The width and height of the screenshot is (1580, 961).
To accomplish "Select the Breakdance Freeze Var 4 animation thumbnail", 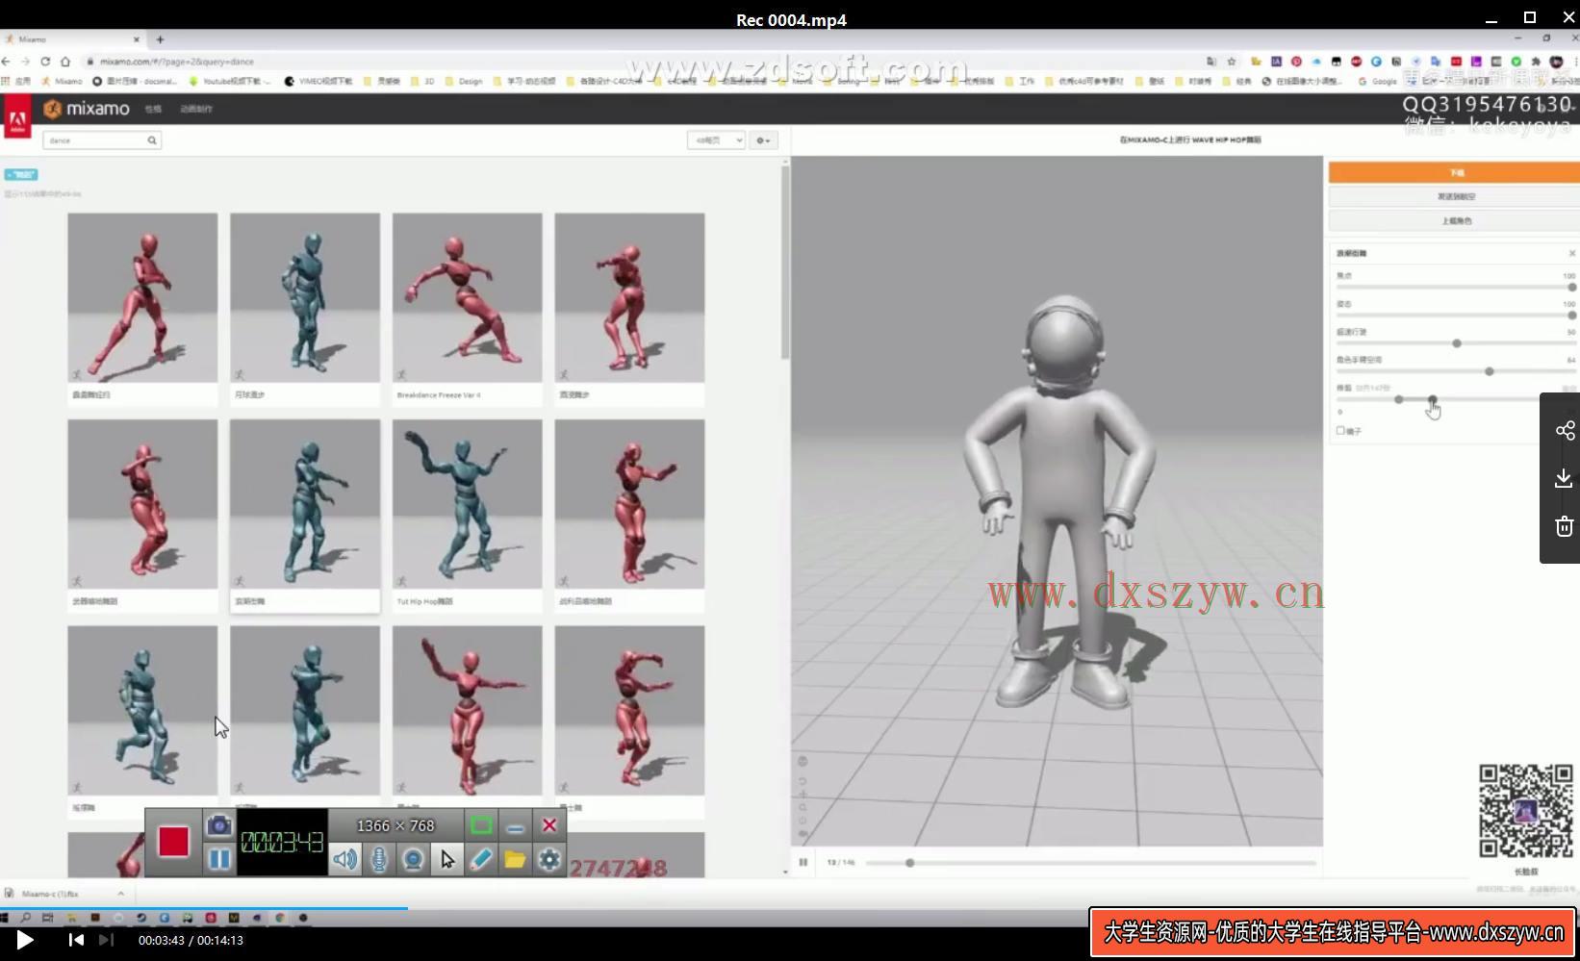I will click(467, 297).
